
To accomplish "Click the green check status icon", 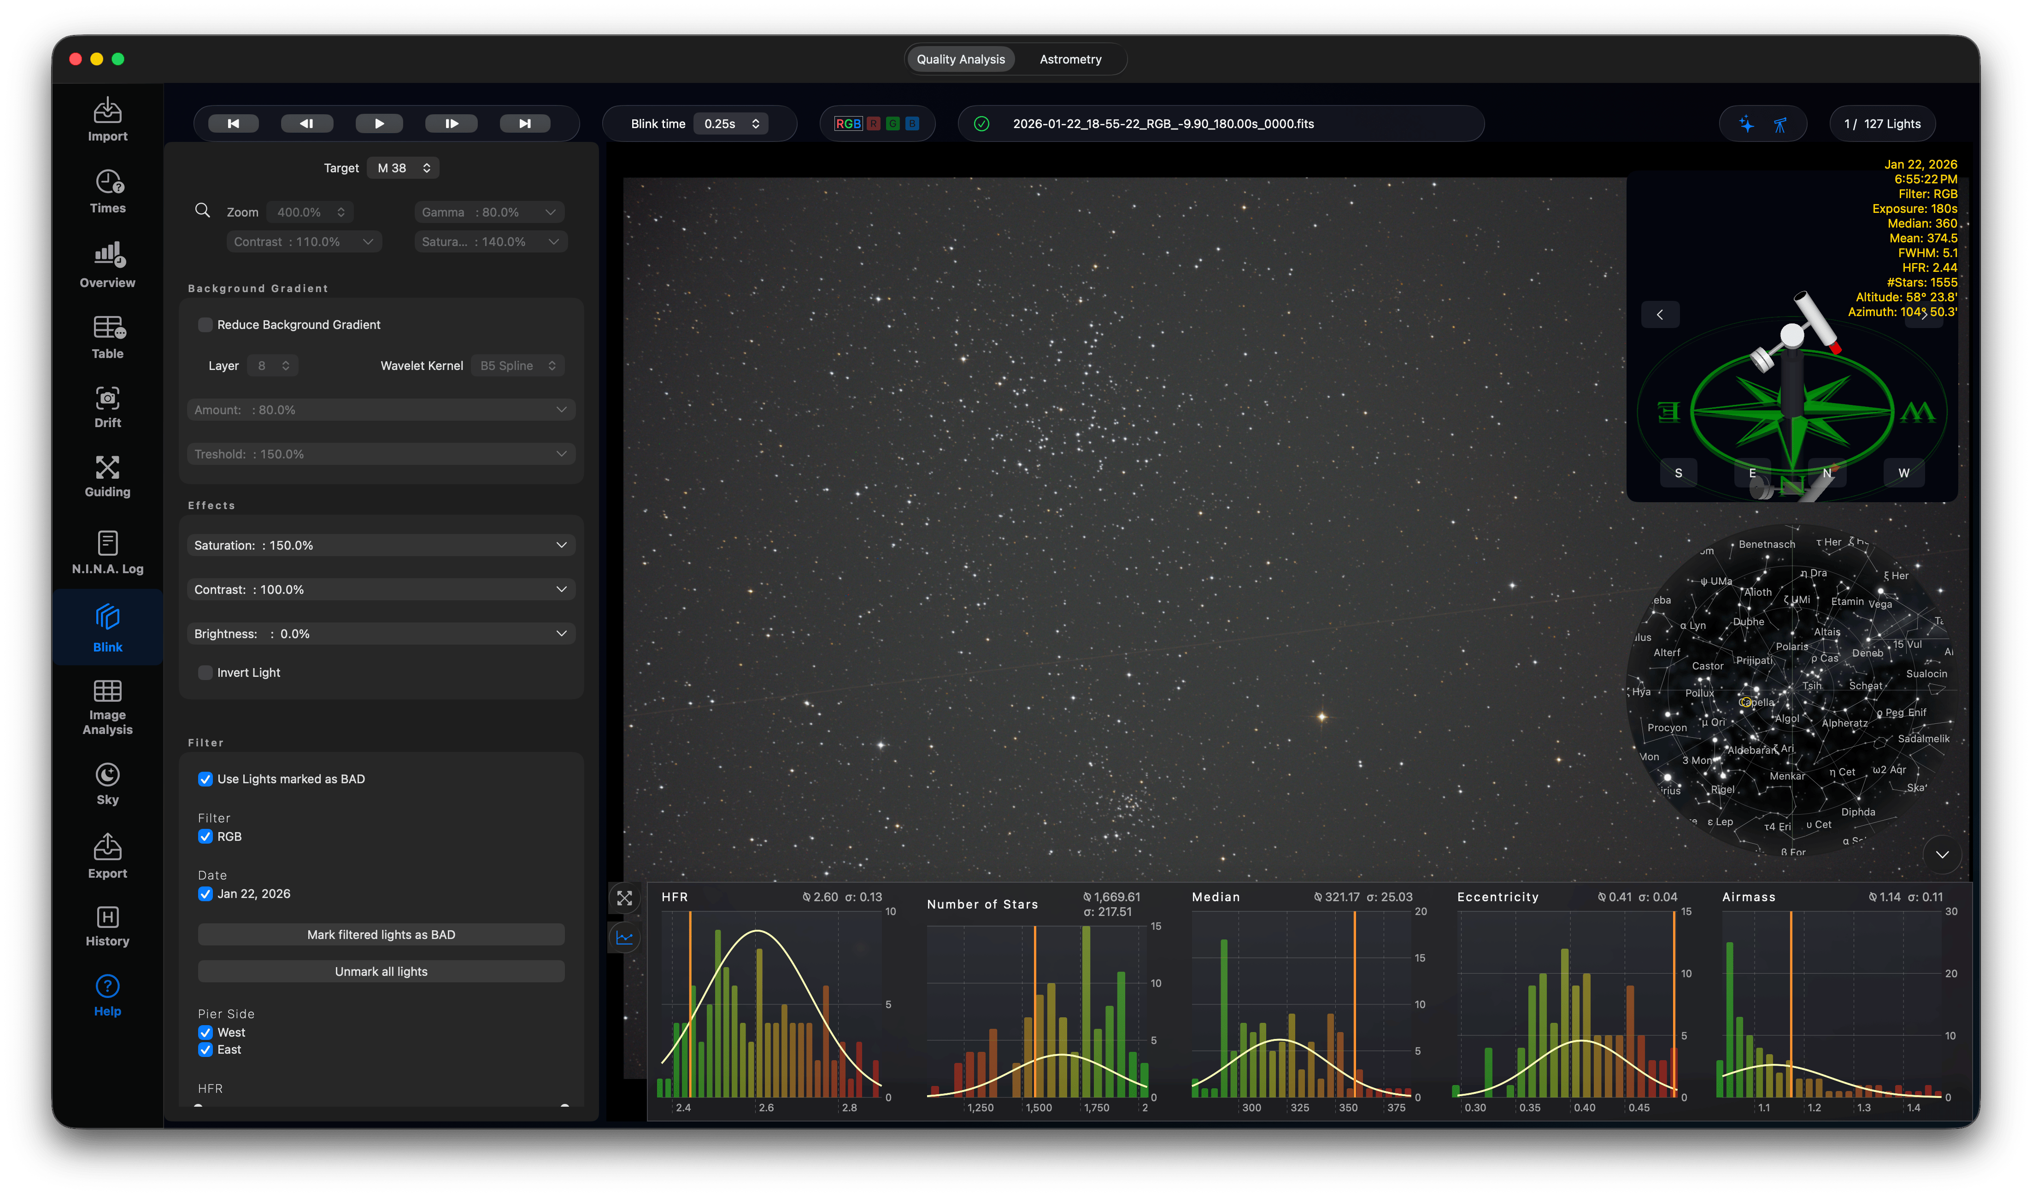I will tap(982, 123).
